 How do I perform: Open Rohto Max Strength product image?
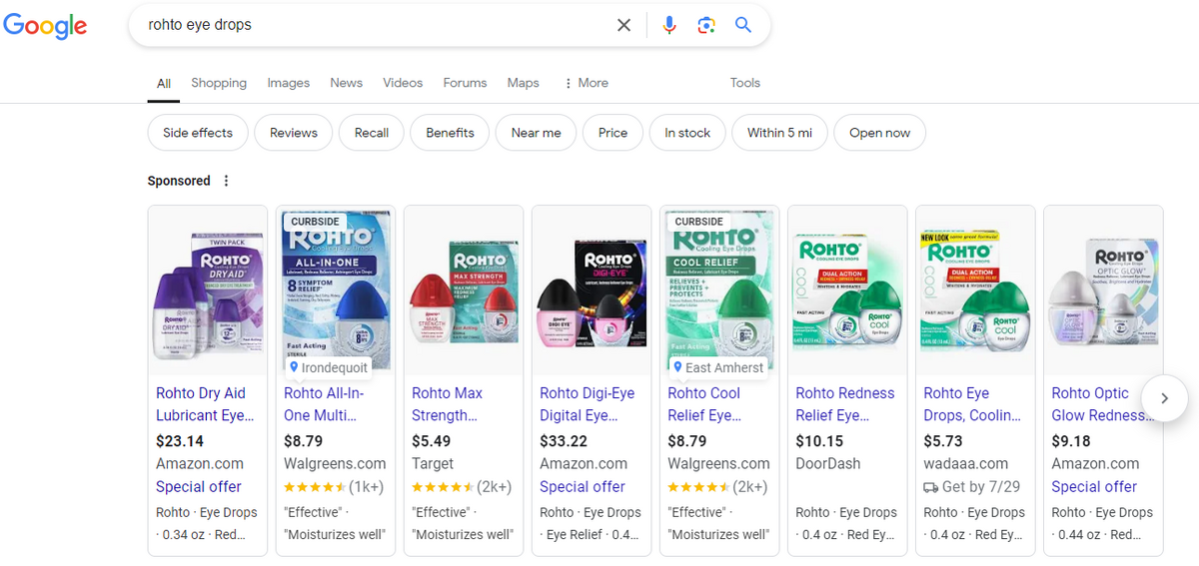click(464, 290)
